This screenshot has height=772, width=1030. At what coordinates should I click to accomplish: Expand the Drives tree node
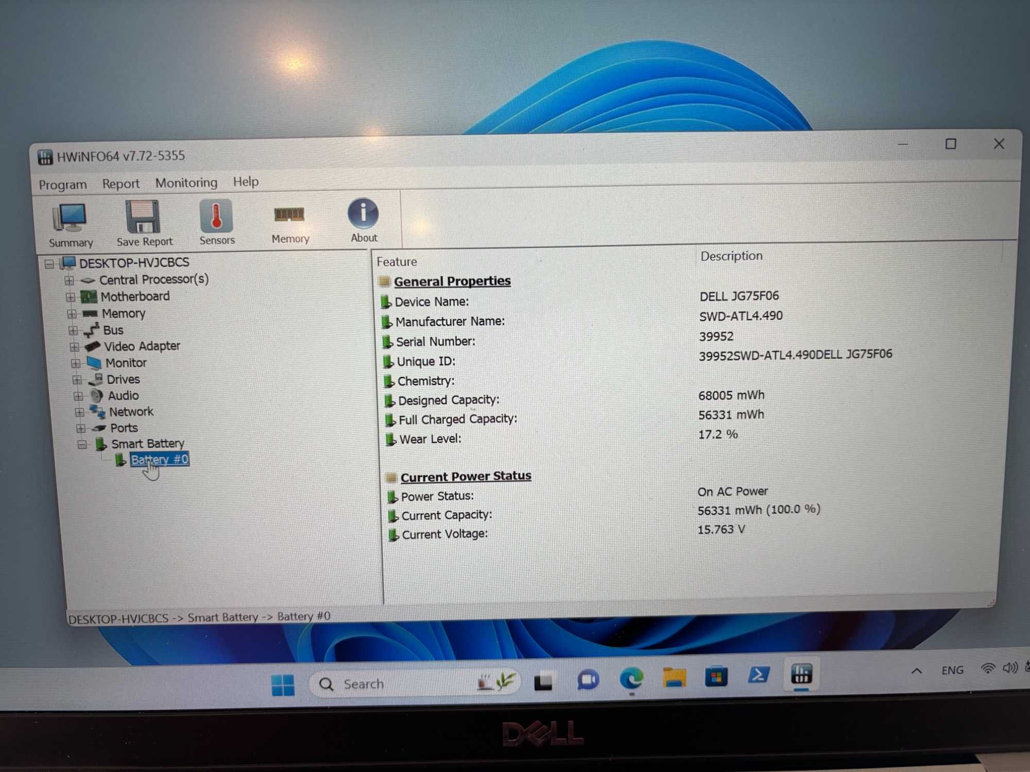pyautogui.click(x=77, y=380)
